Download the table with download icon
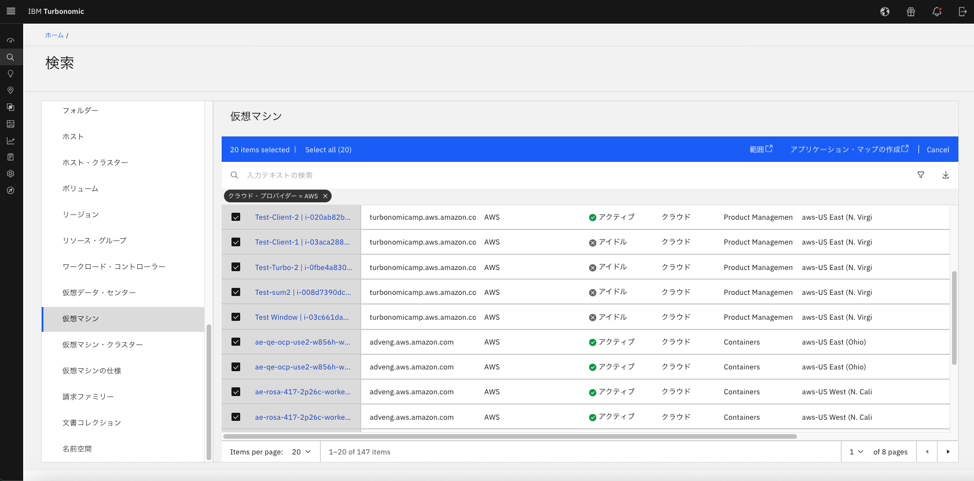This screenshot has height=481, width=974. click(946, 175)
